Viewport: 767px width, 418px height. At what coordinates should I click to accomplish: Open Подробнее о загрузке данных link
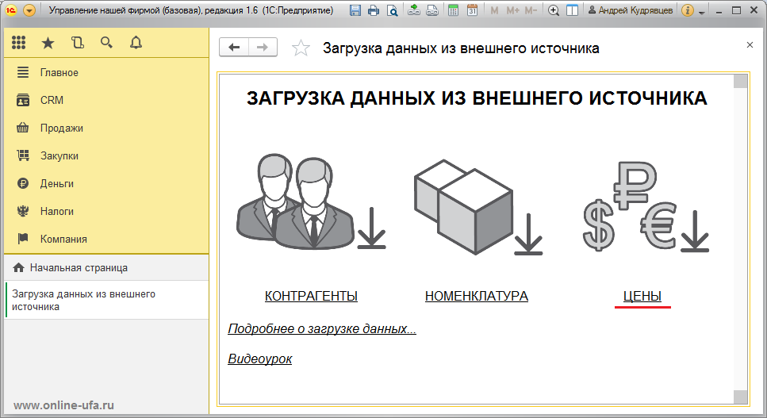[x=322, y=329]
